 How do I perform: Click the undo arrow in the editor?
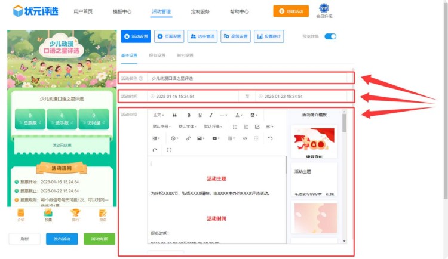point(271,138)
